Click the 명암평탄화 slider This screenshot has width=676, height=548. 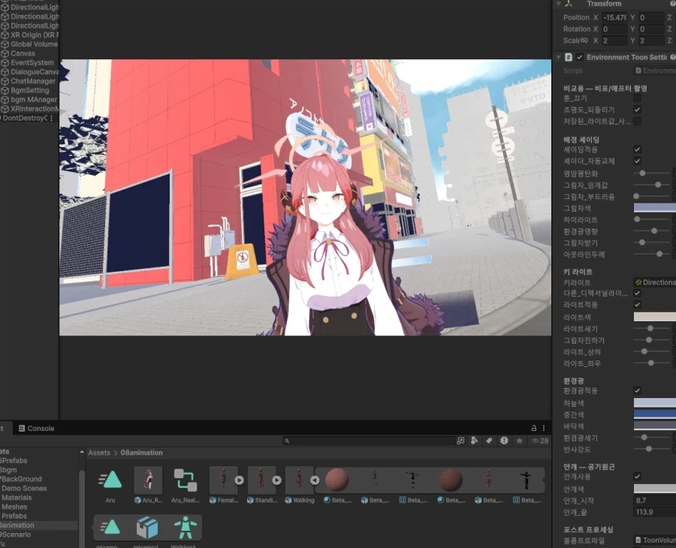(x=651, y=173)
